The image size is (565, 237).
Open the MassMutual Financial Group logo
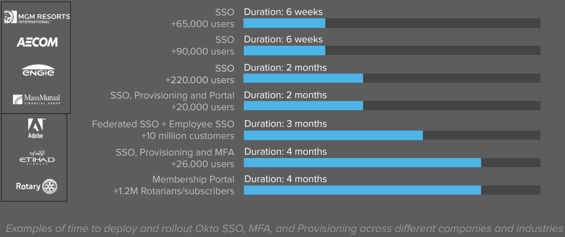coord(37,99)
